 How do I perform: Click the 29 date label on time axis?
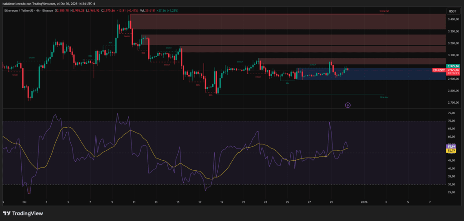pos(331,202)
